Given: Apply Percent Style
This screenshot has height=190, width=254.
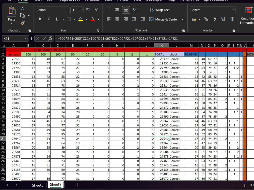Looking at the screenshot, I should [x=206, y=20].
